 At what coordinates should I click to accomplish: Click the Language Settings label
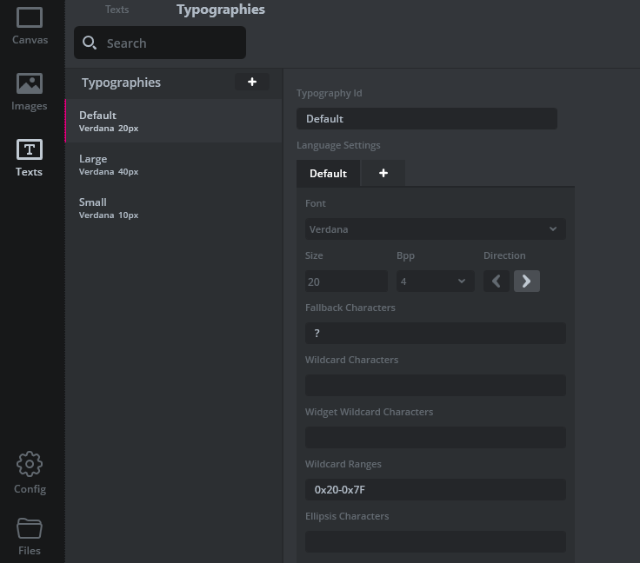[x=338, y=146]
